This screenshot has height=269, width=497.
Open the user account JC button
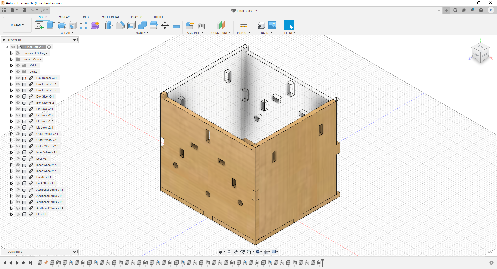pos(491,10)
